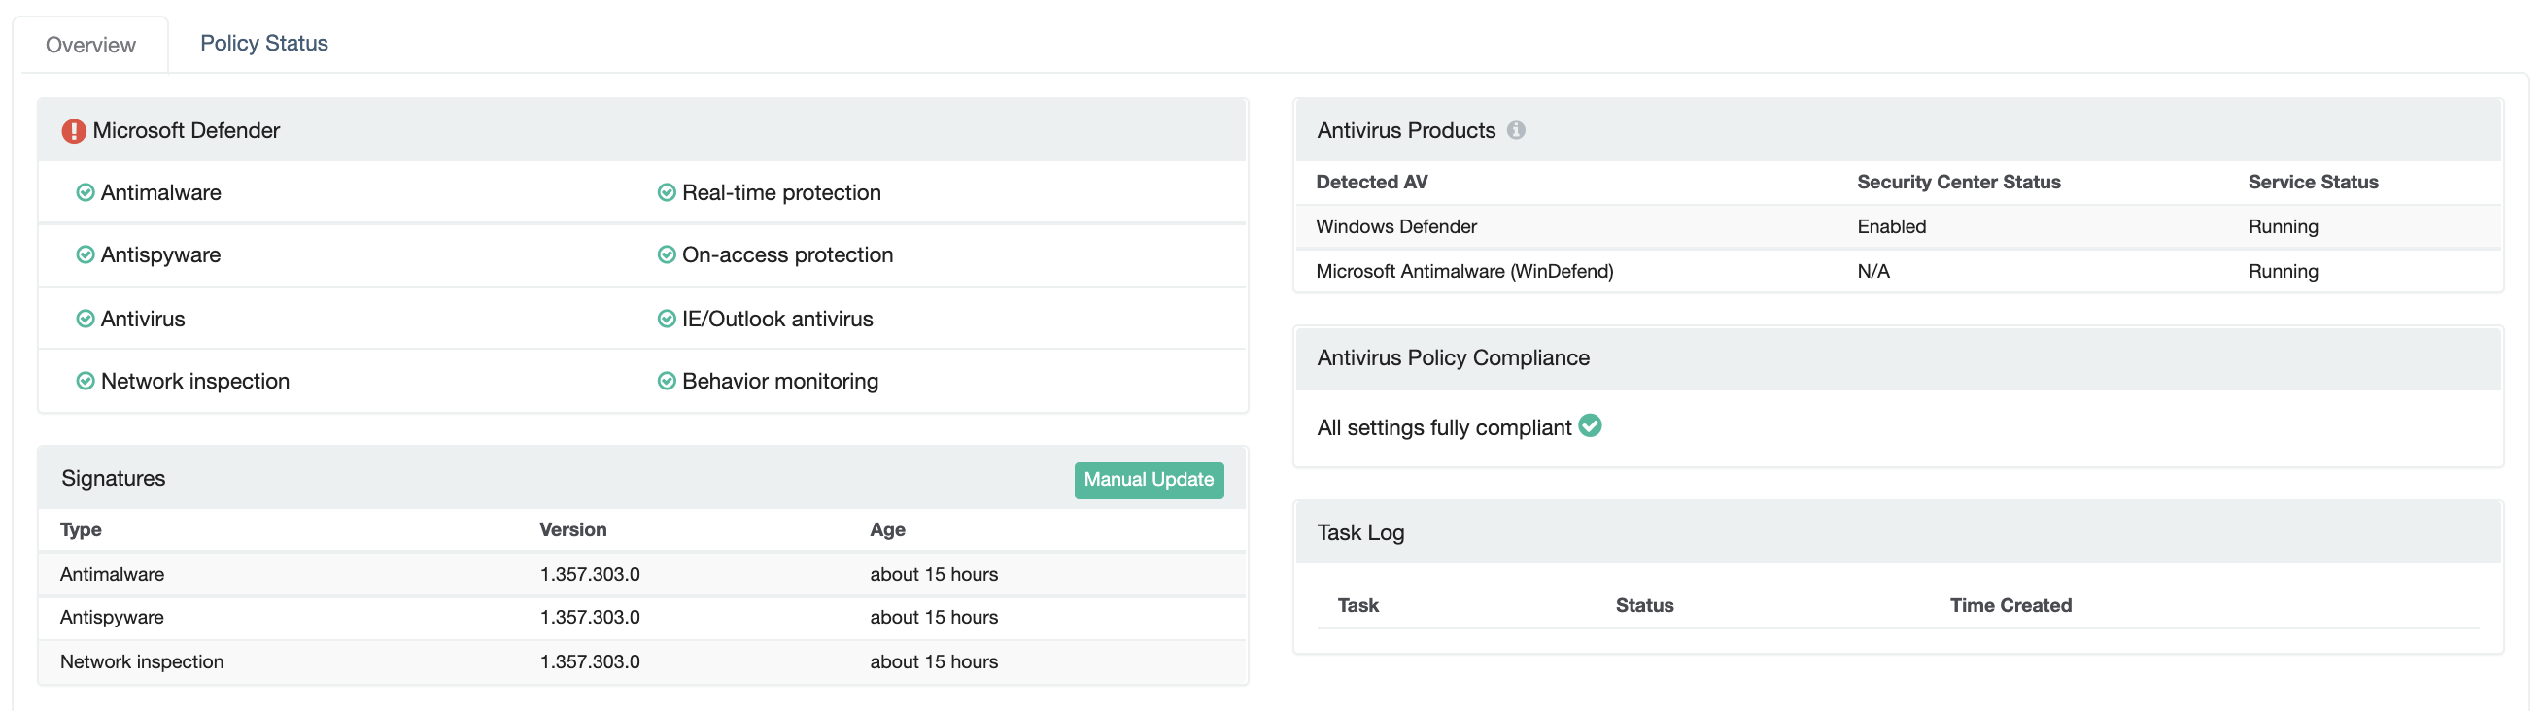Click the Real-time protection label
Image resolution: width=2542 pixels, height=711 pixels.
click(x=781, y=192)
